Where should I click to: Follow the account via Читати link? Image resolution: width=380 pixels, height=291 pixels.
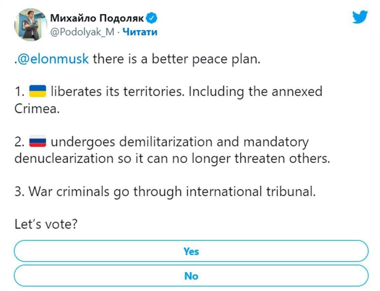click(x=140, y=32)
